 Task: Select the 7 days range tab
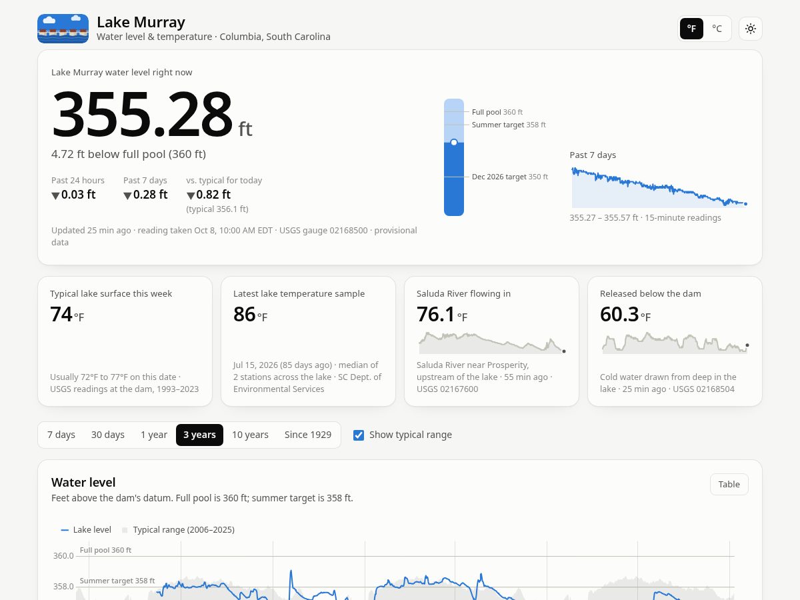tap(61, 435)
